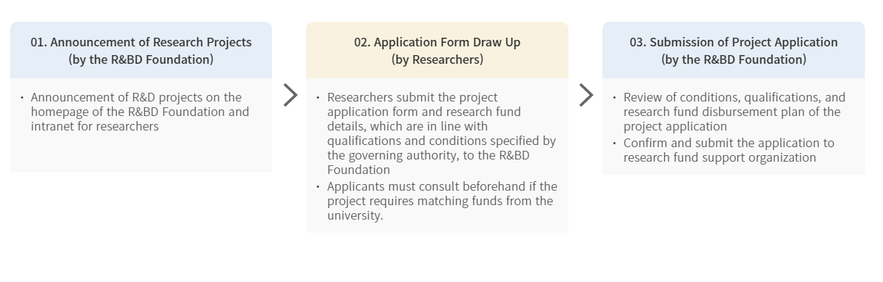Select the '01. Announcement of Research Projects' header
This screenshot has height=282, width=883.
(141, 50)
